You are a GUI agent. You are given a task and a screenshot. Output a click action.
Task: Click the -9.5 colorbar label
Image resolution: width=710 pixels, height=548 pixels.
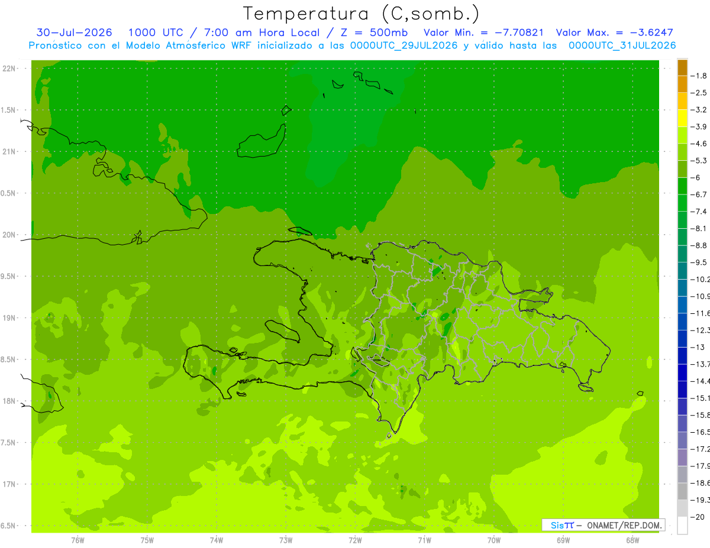coord(699,262)
